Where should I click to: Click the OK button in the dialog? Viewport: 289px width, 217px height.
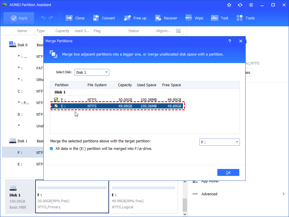tap(228, 172)
